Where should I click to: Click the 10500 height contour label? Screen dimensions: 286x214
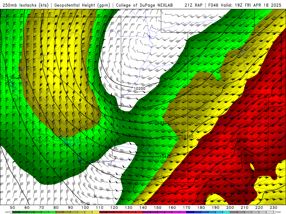(x=181, y=175)
